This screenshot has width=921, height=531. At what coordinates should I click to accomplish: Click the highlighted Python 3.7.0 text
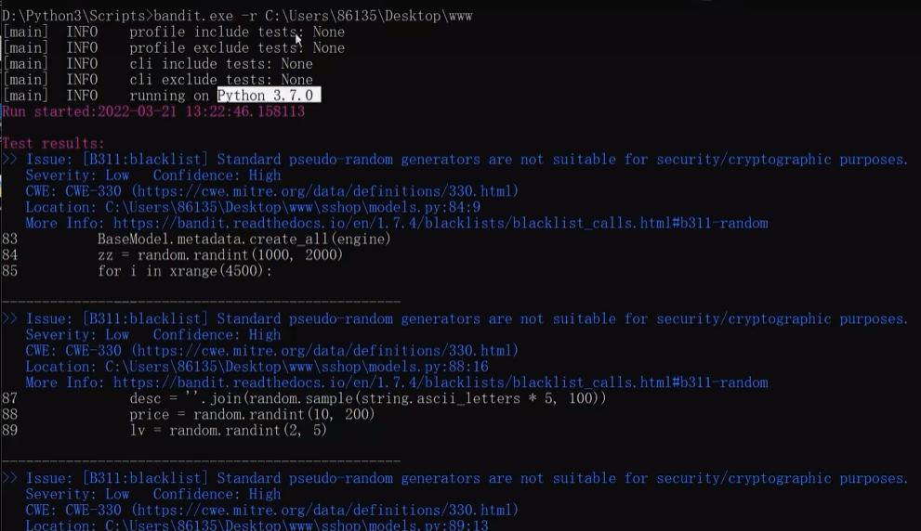[269, 95]
